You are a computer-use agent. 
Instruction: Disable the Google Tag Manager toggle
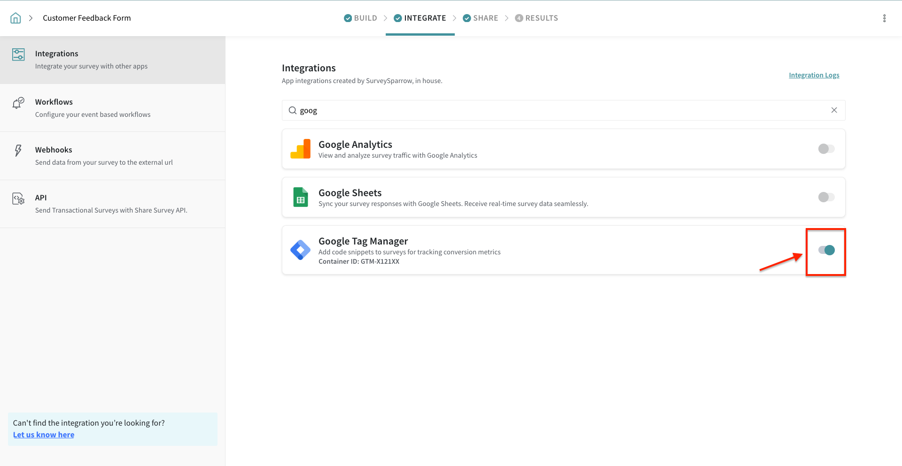[826, 250]
